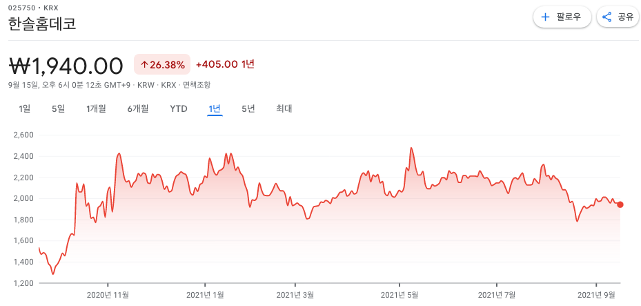Select the 1년 range tab

point(215,109)
